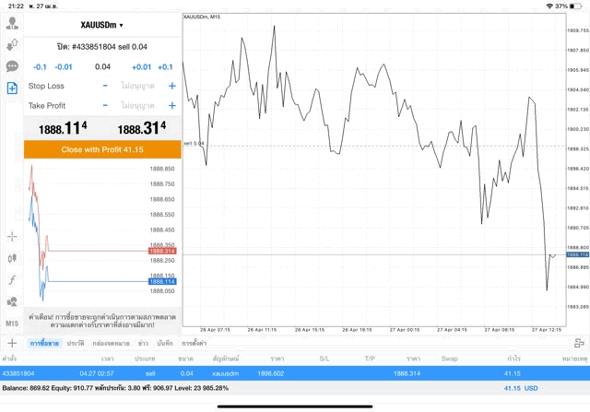Increase Take Profit with plus
Image resolution: width=590 pixels, height=412 pixels.
(x=172, y=105)
